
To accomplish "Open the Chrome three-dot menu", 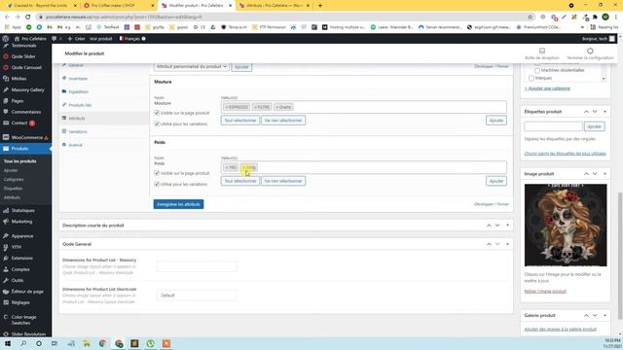I will 616,17.
